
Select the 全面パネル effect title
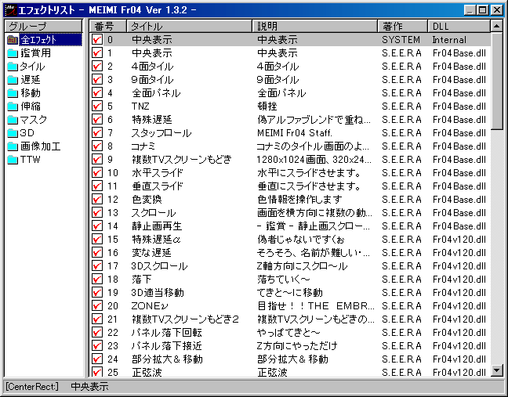156,93
